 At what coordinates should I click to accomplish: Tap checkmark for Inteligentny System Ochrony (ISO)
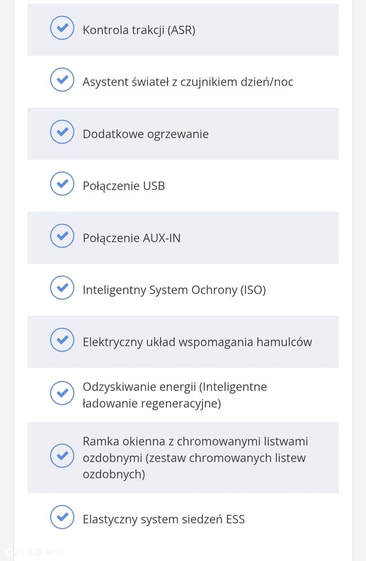(62, 288)
